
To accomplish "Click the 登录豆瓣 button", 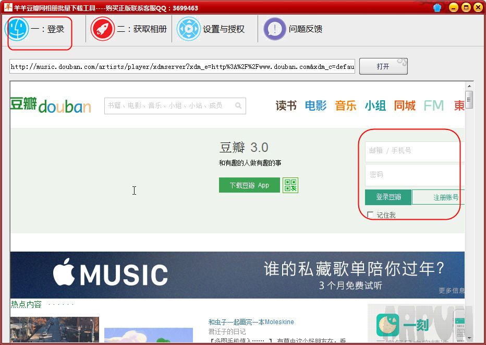I will click(x=388, y=197).
